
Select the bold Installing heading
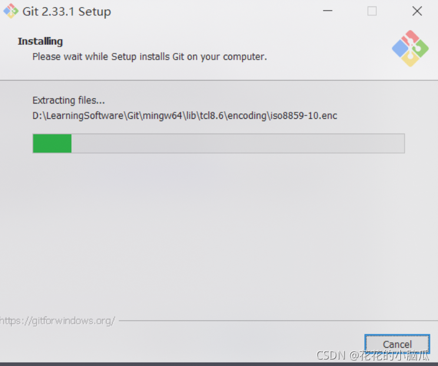[40, 41]
